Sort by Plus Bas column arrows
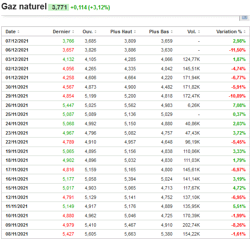 pyautogui.click(x=172, y=32)
